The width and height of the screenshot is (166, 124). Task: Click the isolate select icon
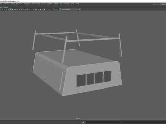[35, 9]
